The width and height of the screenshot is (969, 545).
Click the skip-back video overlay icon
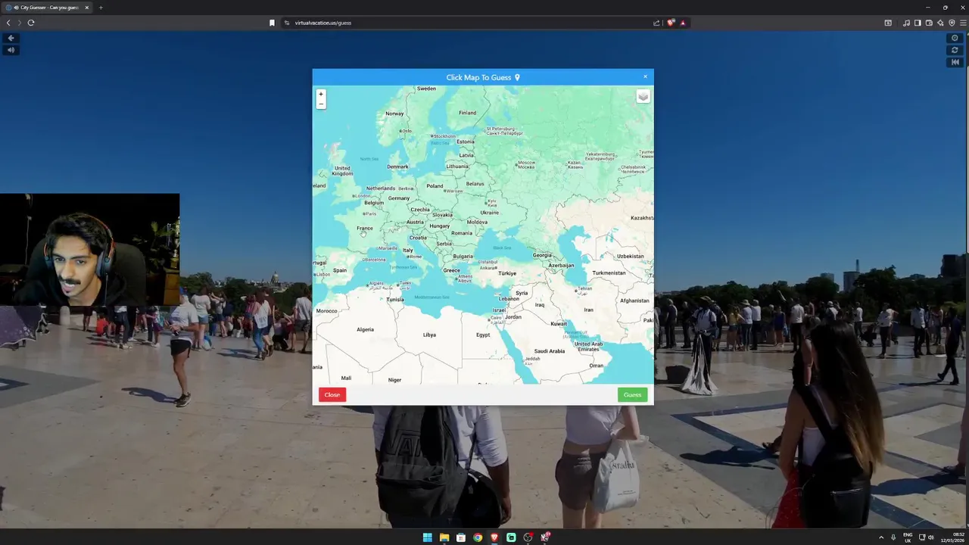pyautogui.click(x=955, y=62)
